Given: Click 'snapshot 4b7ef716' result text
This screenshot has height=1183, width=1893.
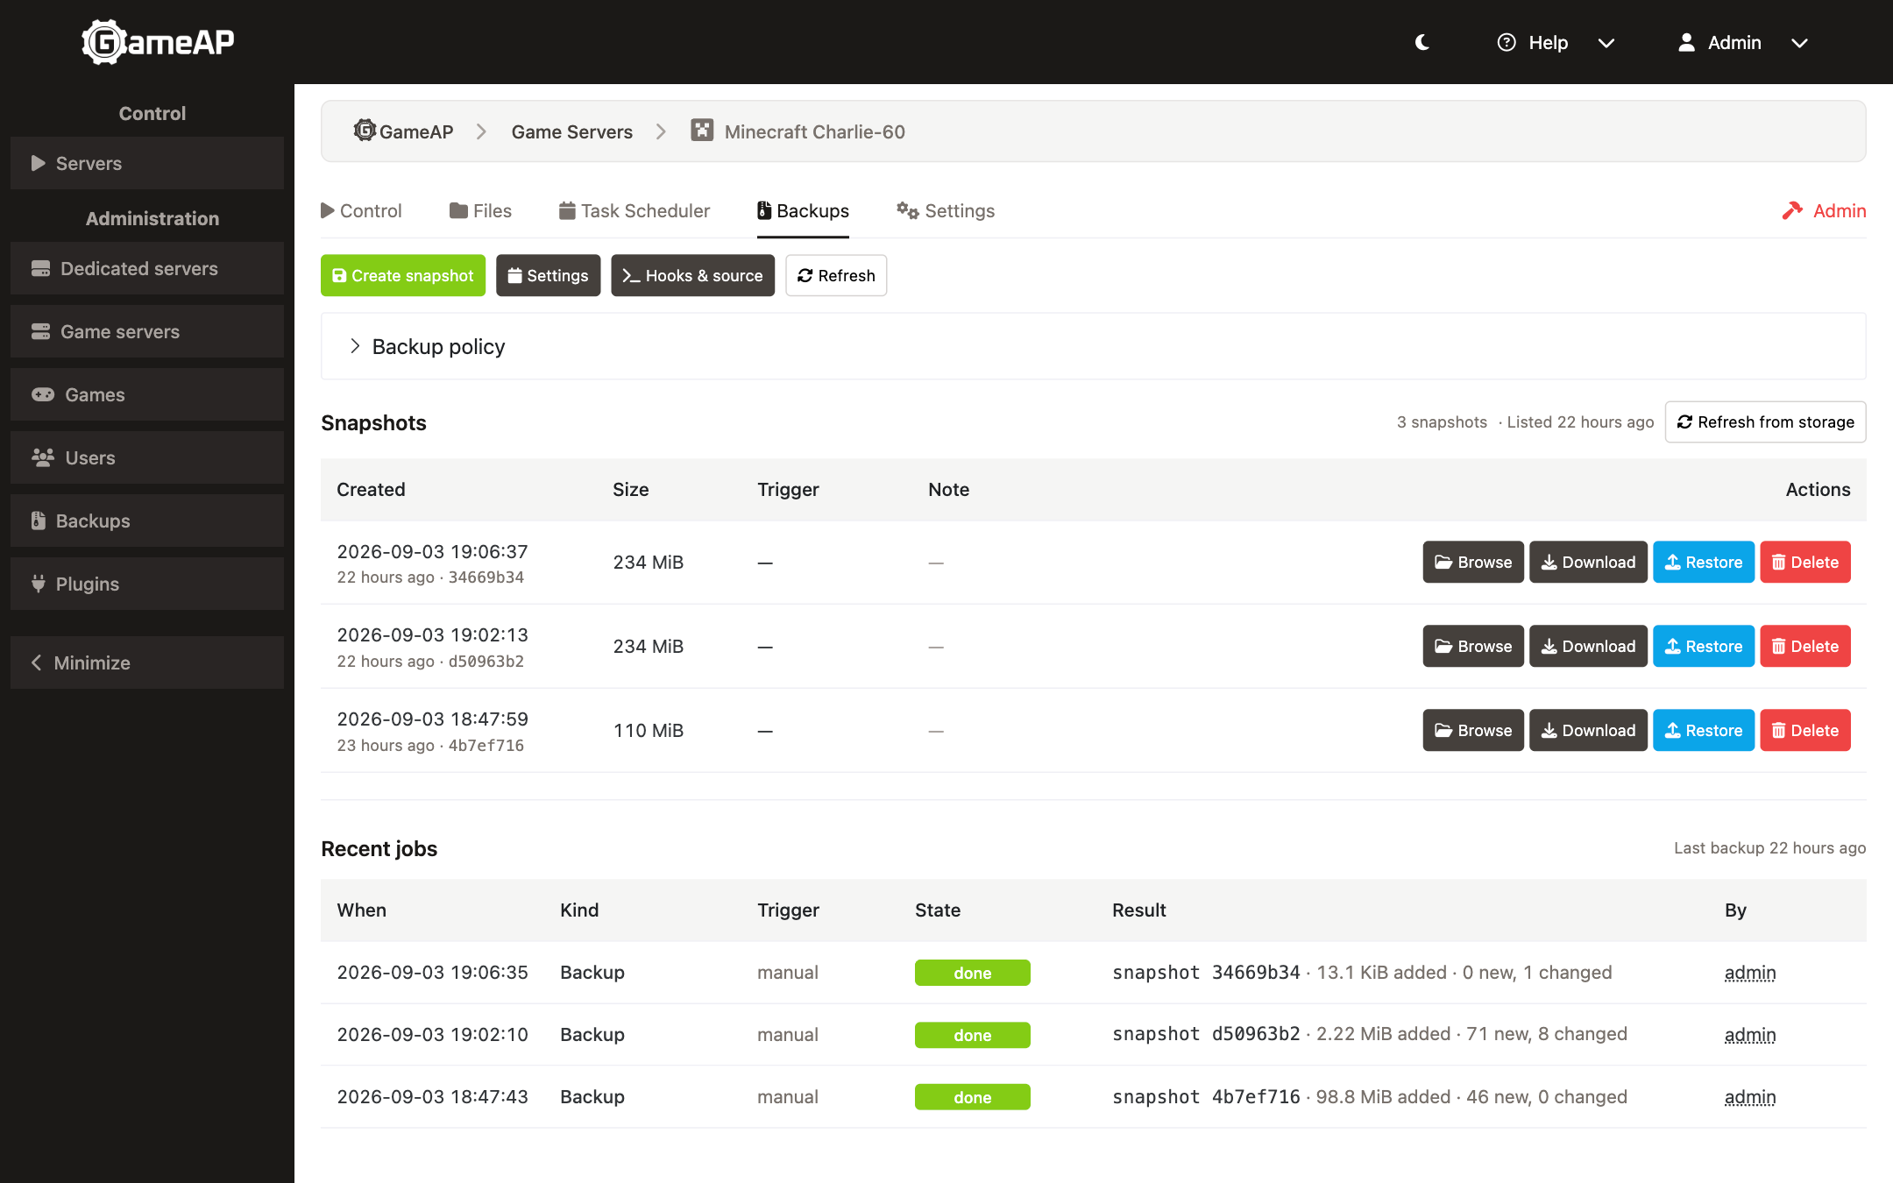Looking at the screenshot, I should (1206, 1097).
